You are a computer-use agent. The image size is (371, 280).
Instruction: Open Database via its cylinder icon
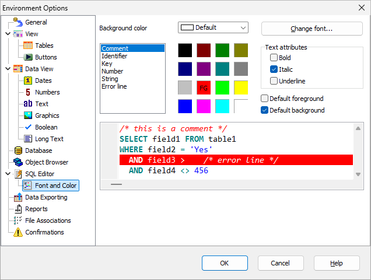click(x=17, y=150)
